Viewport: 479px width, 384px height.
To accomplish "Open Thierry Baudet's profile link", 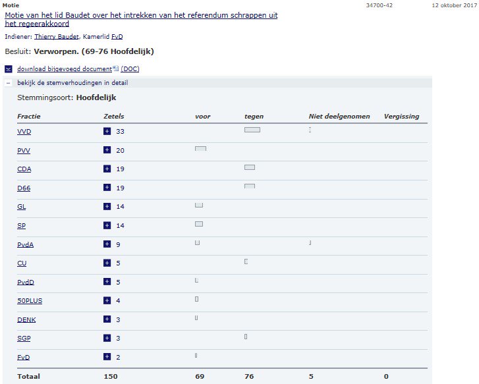I will tap(57, 37).
